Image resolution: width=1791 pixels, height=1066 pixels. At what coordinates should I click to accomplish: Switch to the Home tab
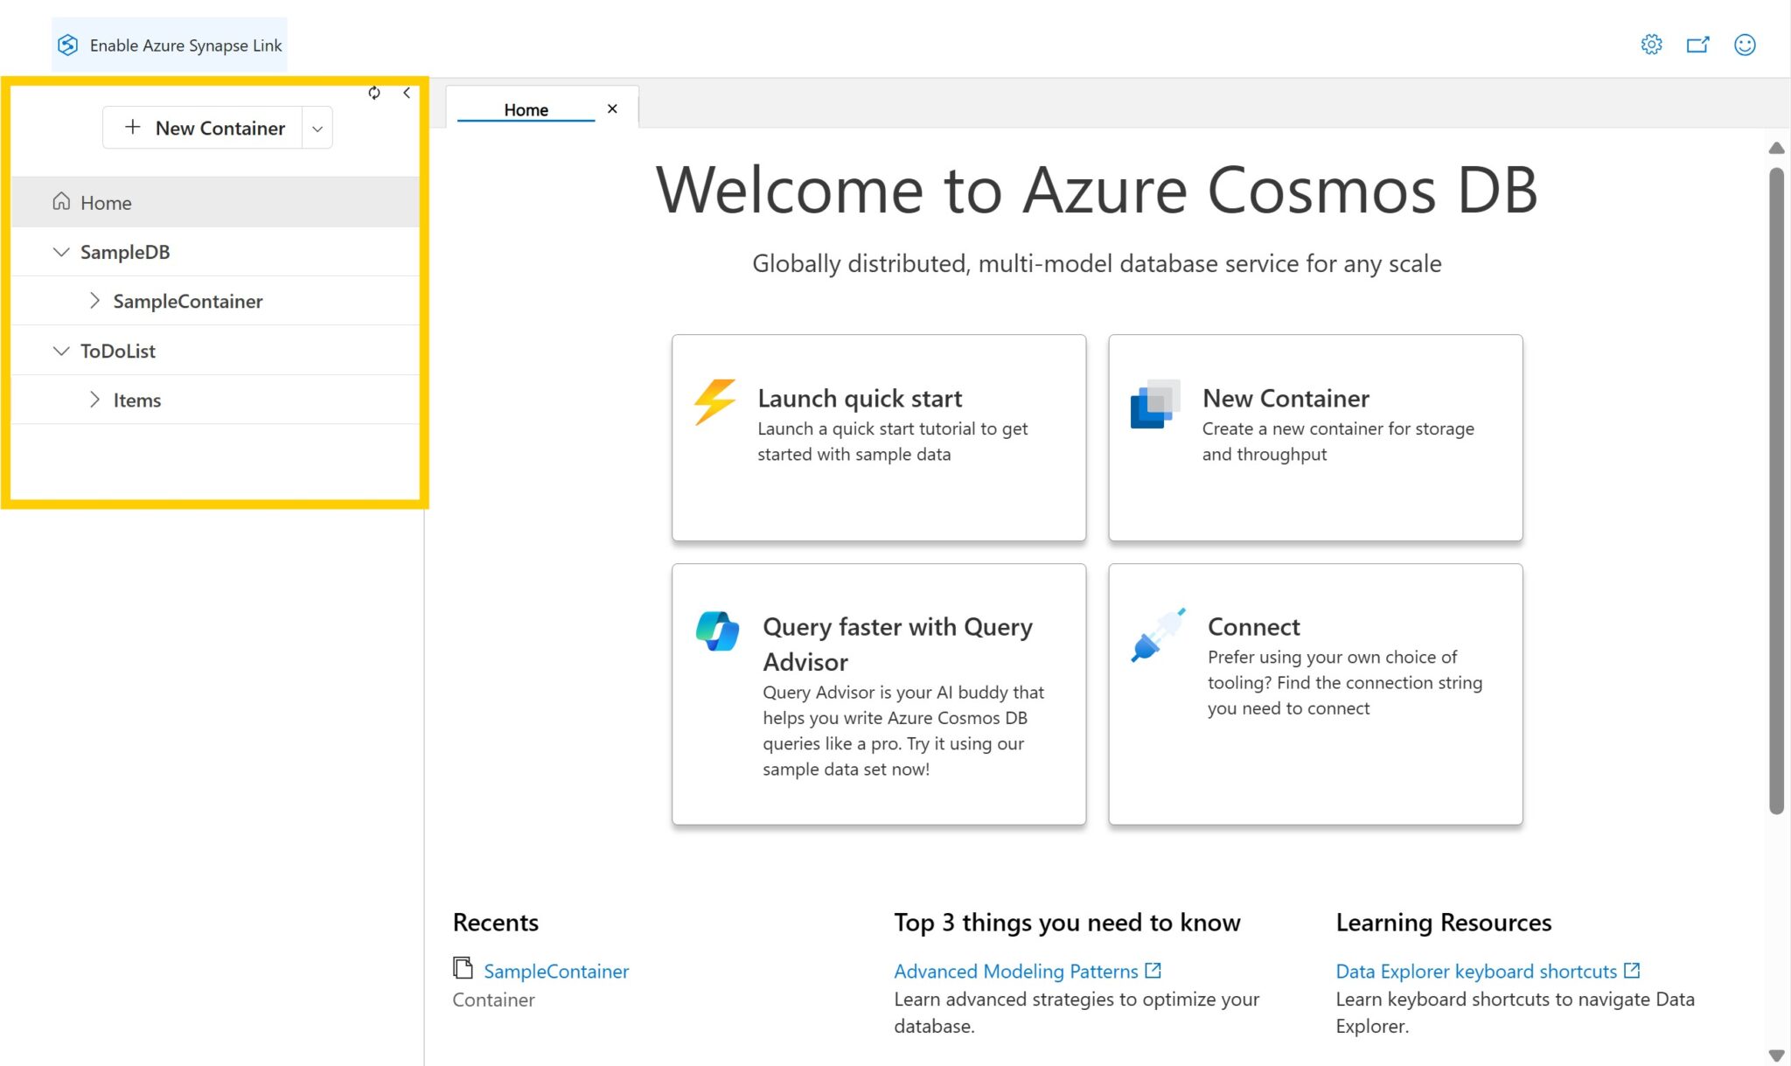pos(526,108)
